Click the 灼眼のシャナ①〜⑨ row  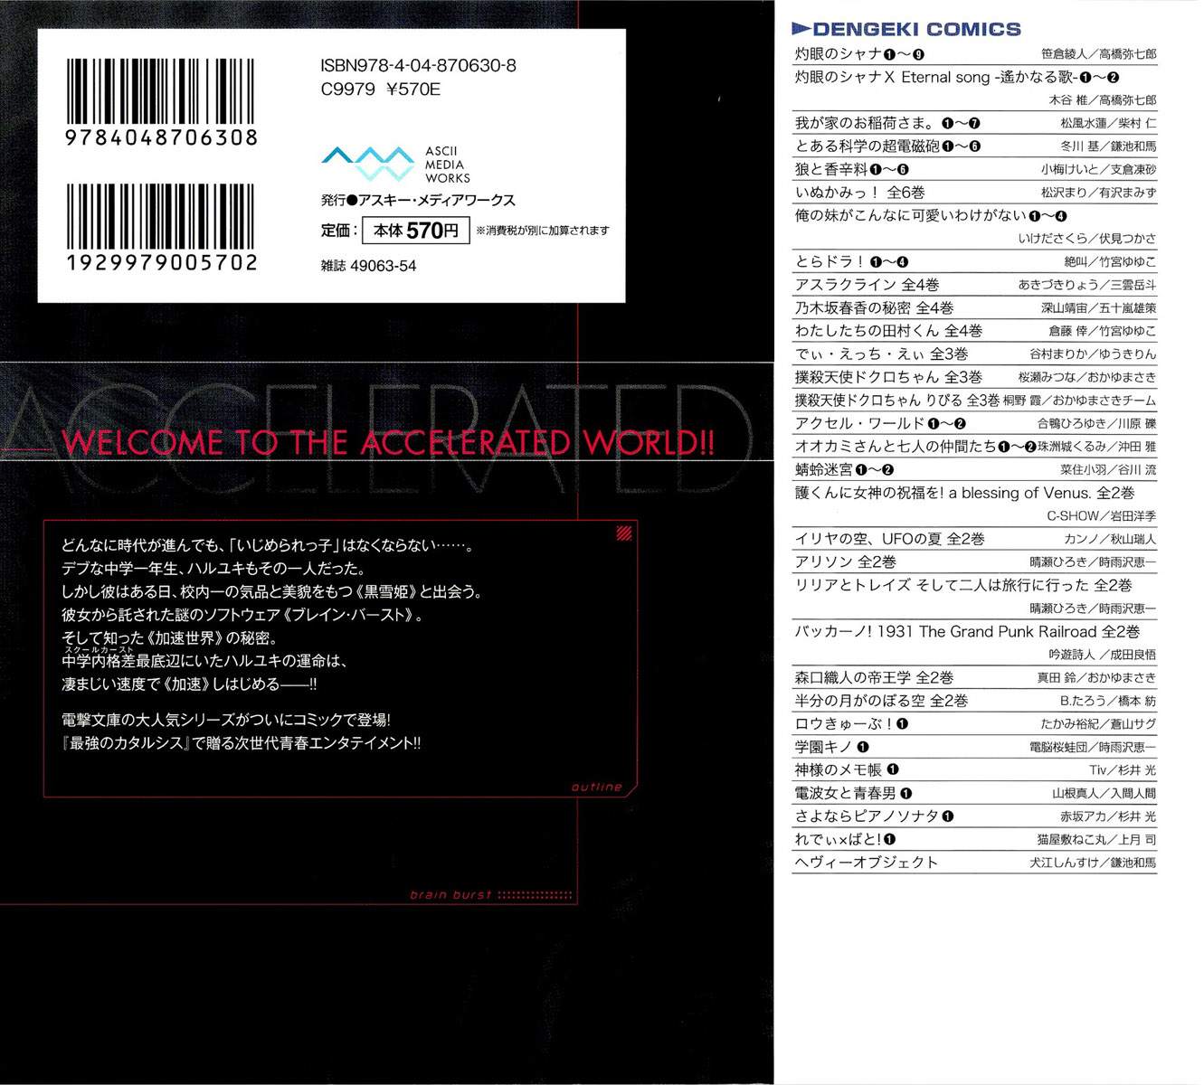click(x=974, y=54)
